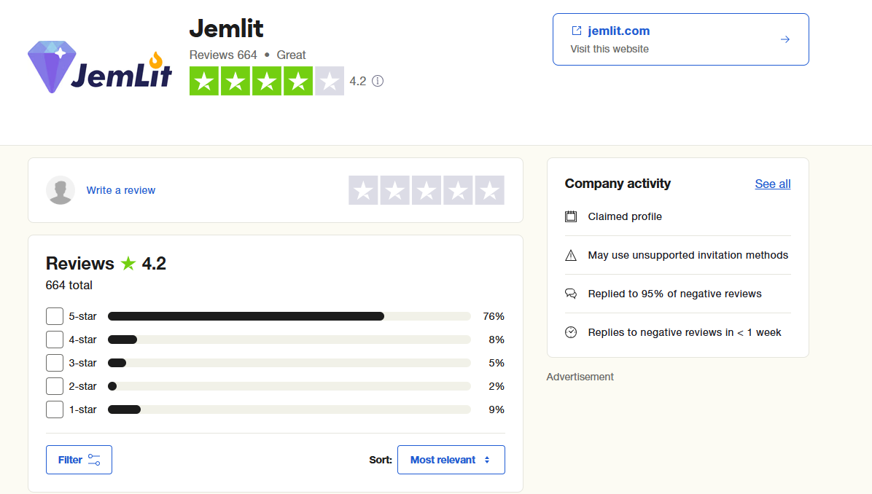Click the external link icon beside jemlit.com

(x=577, y=31)
